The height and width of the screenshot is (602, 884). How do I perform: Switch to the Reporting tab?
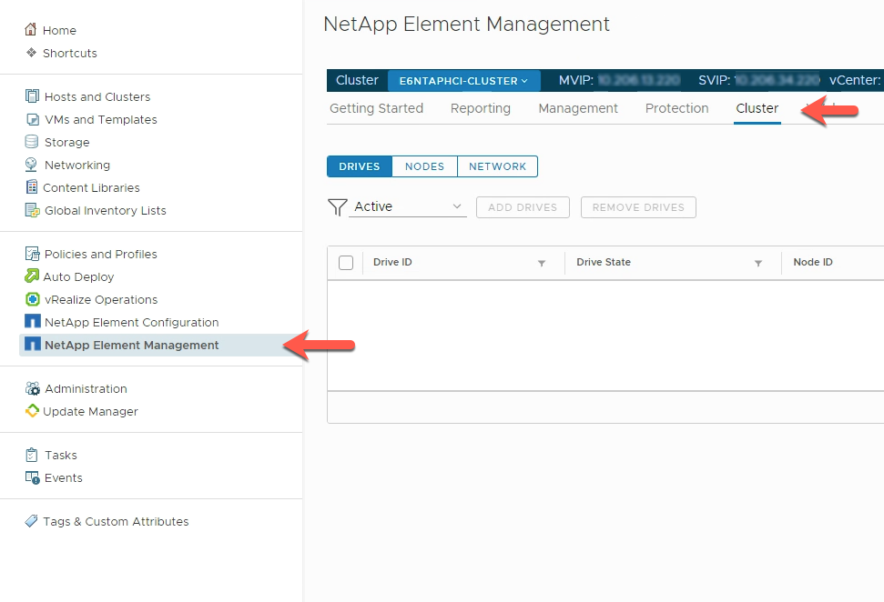click(481, 108)
